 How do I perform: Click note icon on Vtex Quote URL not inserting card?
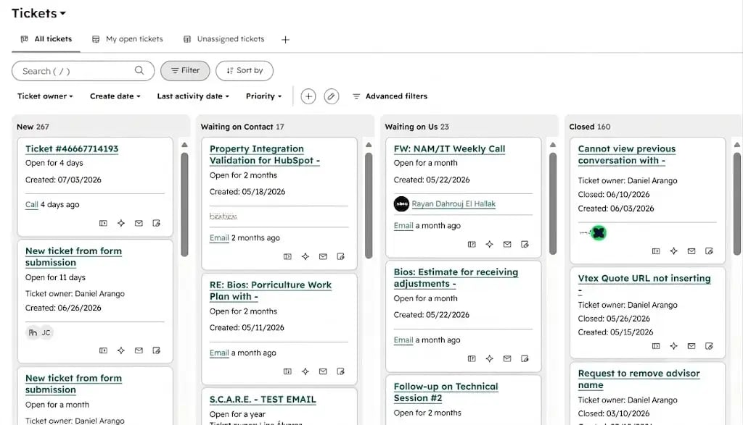(709, 346)
